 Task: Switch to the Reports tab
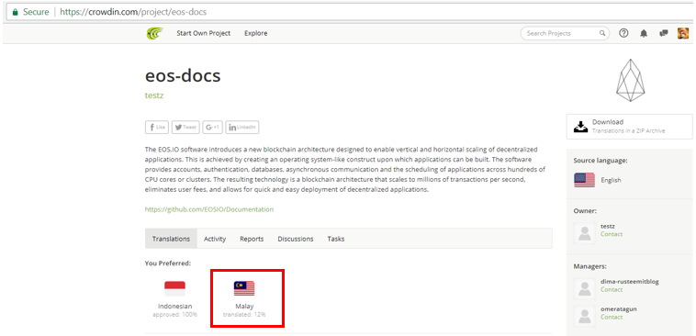(252, 239)
